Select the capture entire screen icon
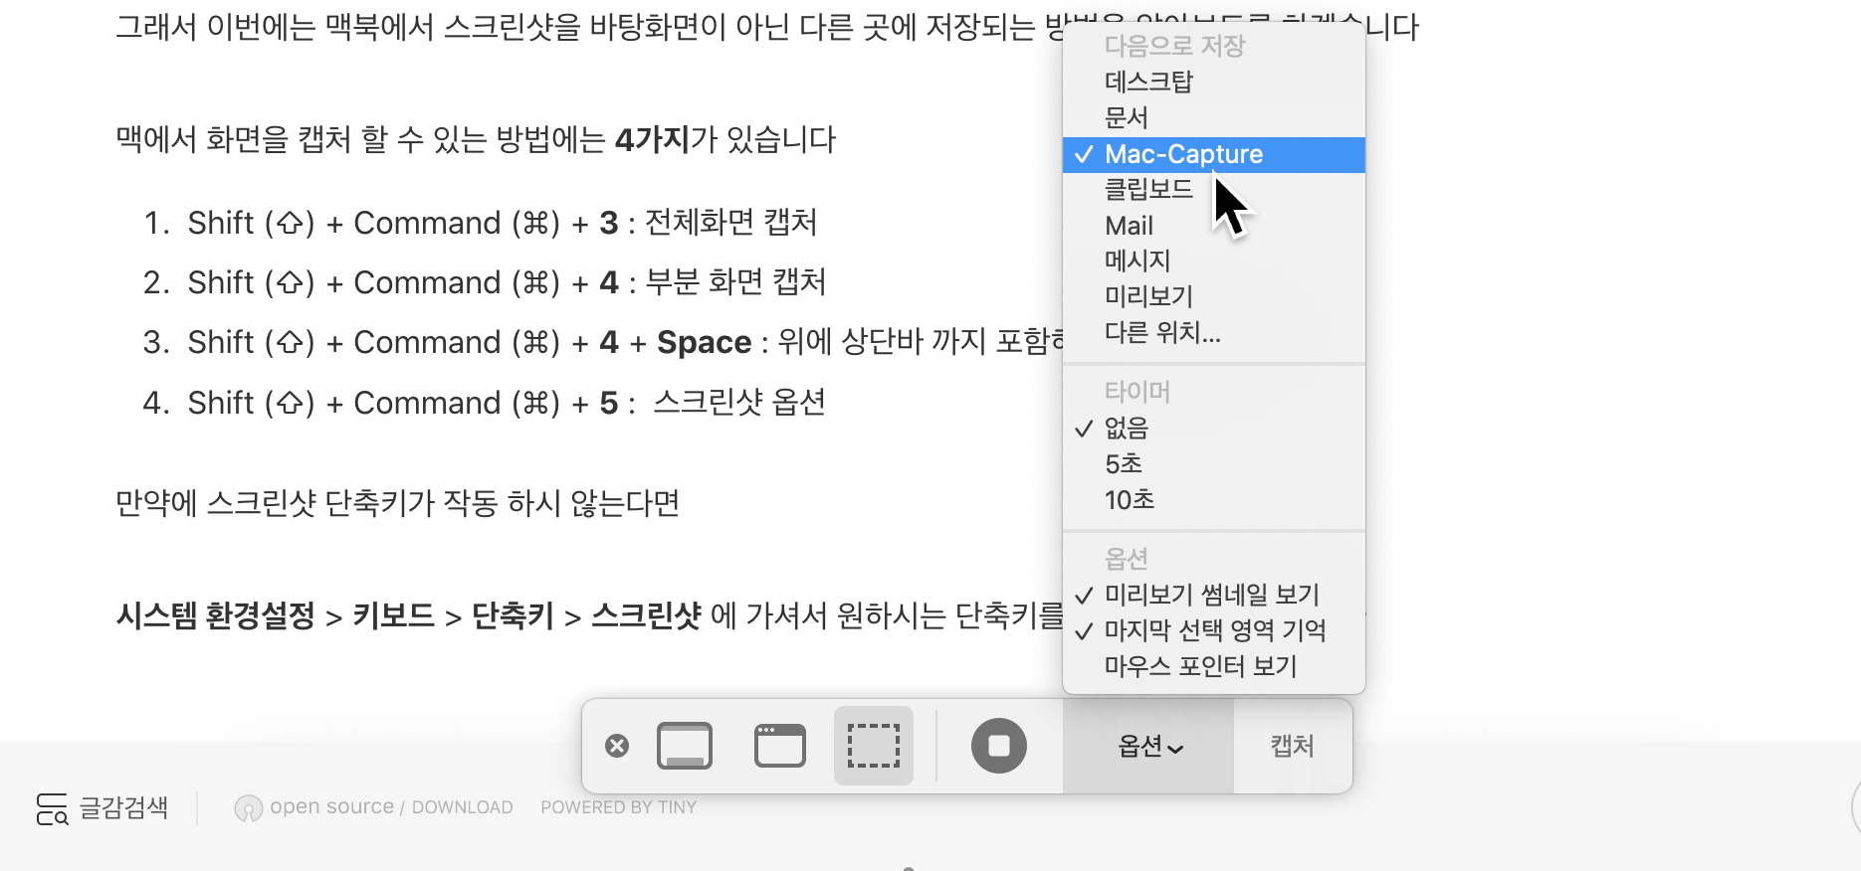This screenshot has height=871, width=1861. [x=685, y=746]
